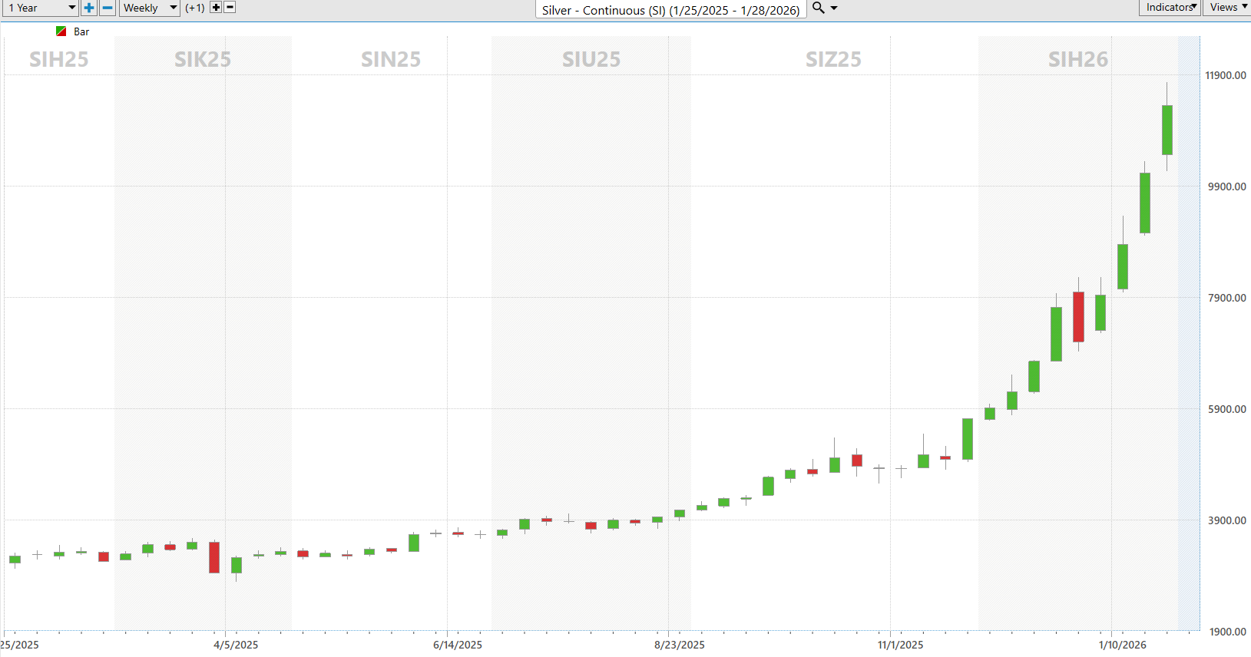Click the Bar chart type label

pyautogui.click(x=81, y=31)
